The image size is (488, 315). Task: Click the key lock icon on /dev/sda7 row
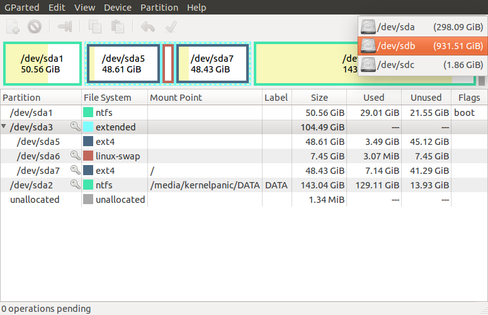pos(76,169)
